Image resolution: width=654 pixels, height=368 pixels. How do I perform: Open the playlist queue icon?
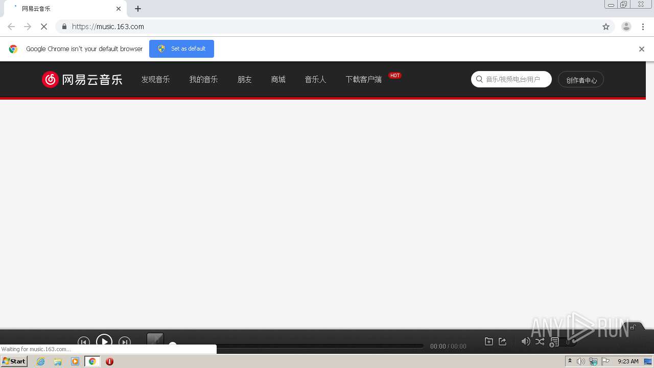click(x=554, y=342)
